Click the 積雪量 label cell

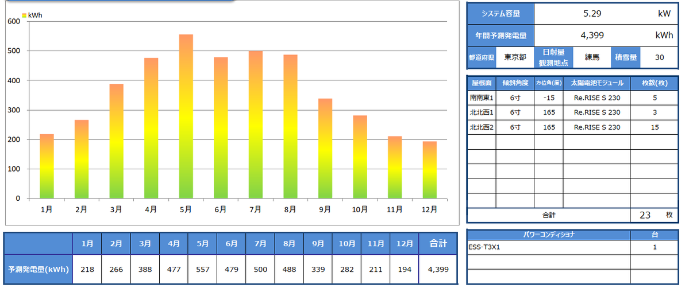(x=625, y=57)
